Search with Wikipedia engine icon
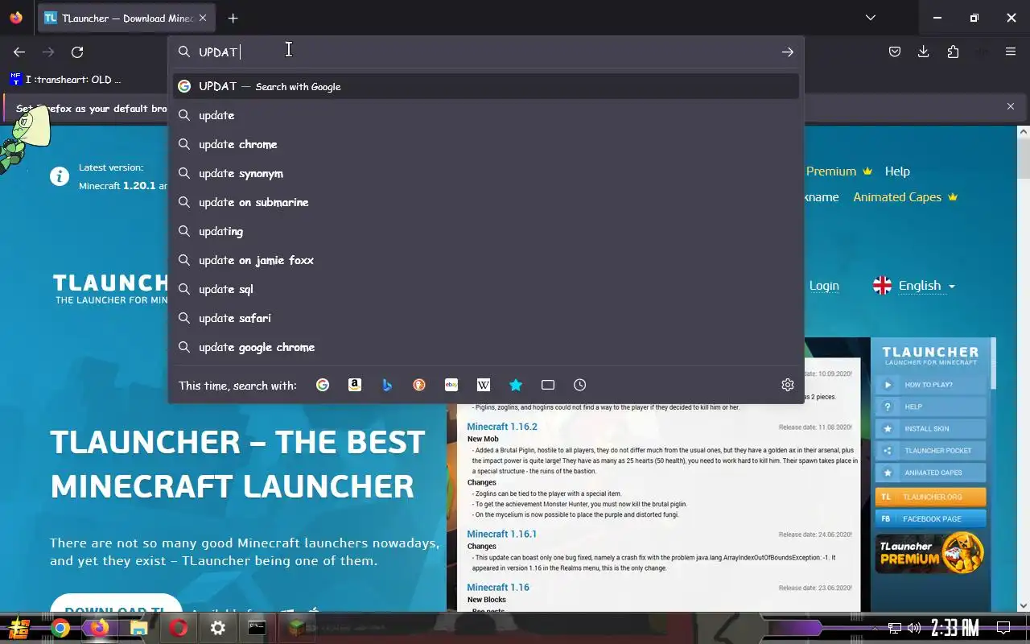The height and width of the screenshot is (644, 1030). (484, 385)
